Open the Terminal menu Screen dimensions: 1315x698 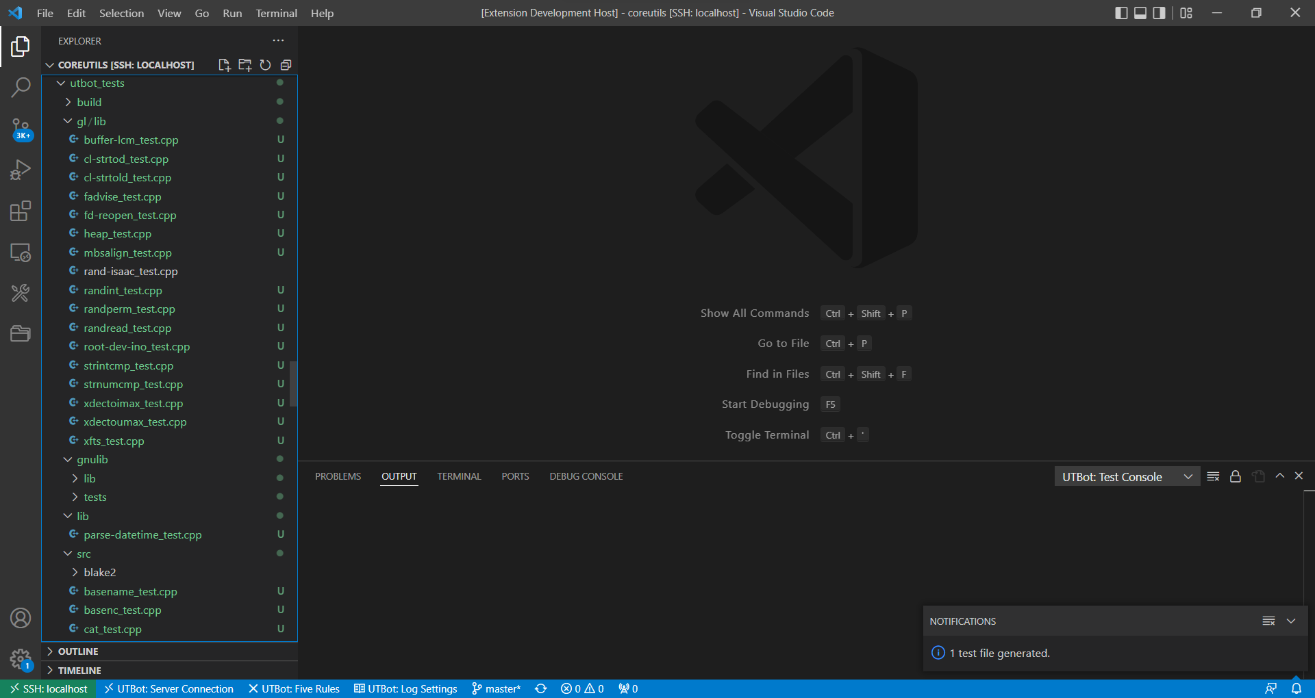pyautogui.click(x=276, y=13)
